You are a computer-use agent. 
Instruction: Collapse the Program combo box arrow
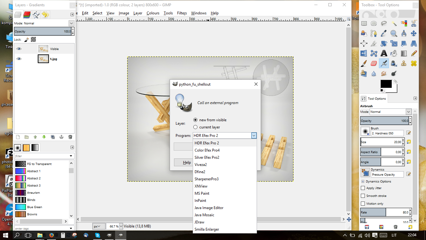click(x=254, y=135)
